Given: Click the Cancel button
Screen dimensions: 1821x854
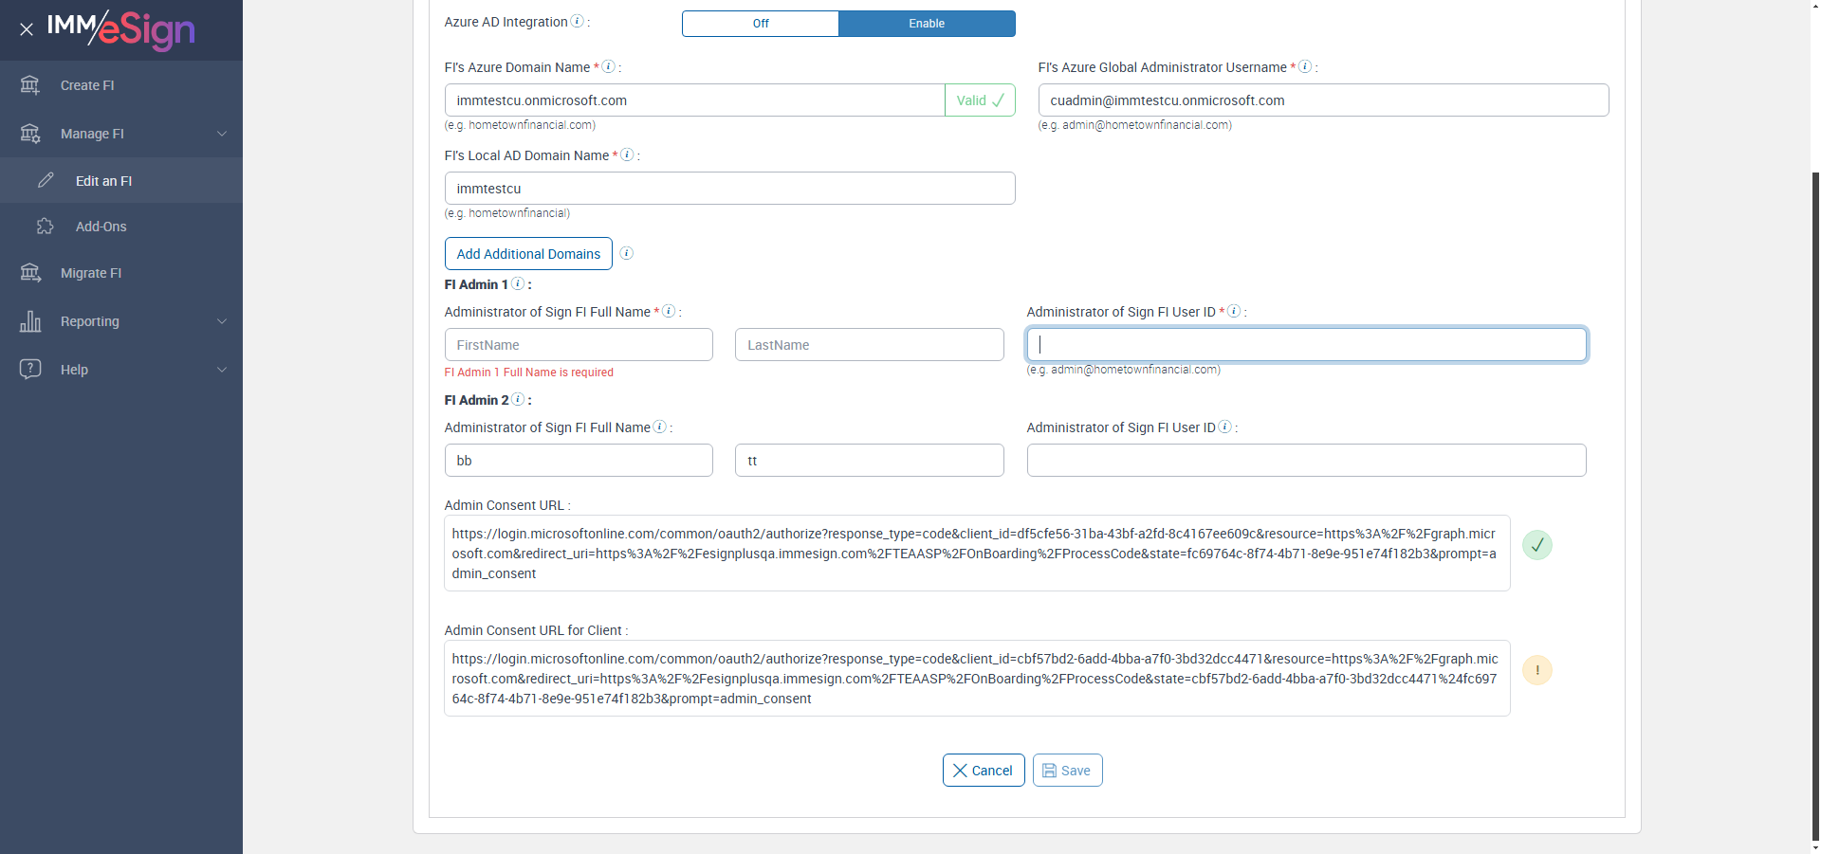Looking at the screenshot, I should (984, 771).
